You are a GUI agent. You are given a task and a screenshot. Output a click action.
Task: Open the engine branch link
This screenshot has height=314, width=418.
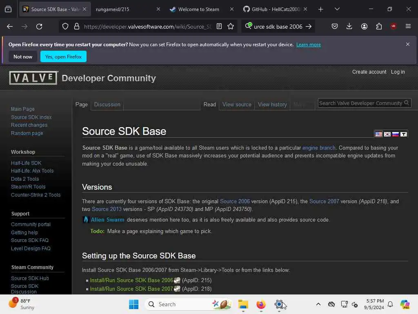pos(318,148)
